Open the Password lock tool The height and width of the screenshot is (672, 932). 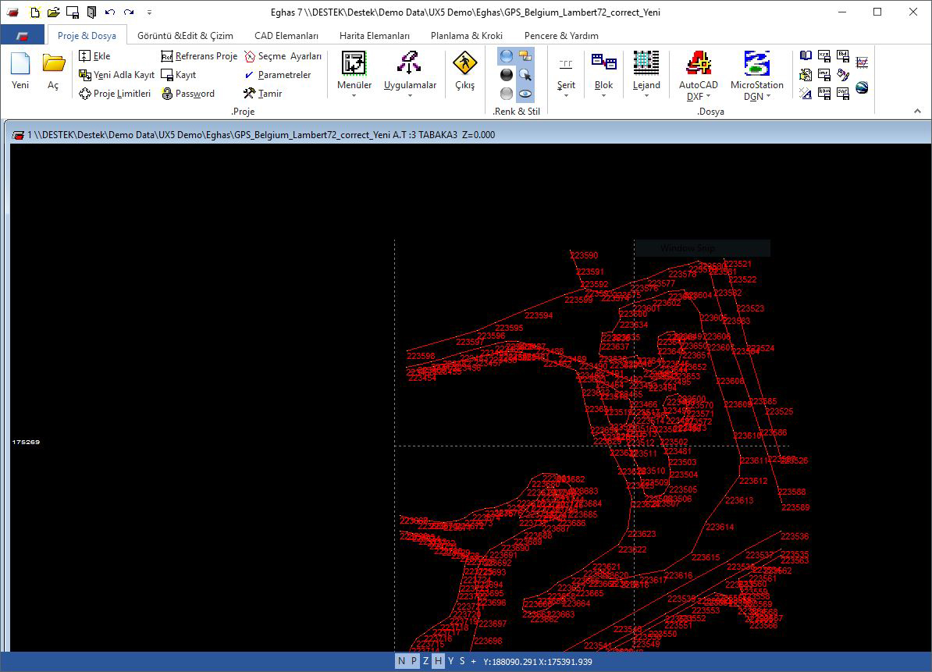pyautogui.click(x=188, y=94)
